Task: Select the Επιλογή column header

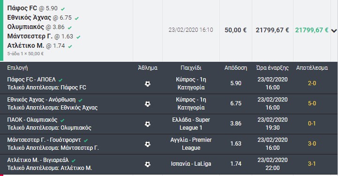Action: (17, 68)
